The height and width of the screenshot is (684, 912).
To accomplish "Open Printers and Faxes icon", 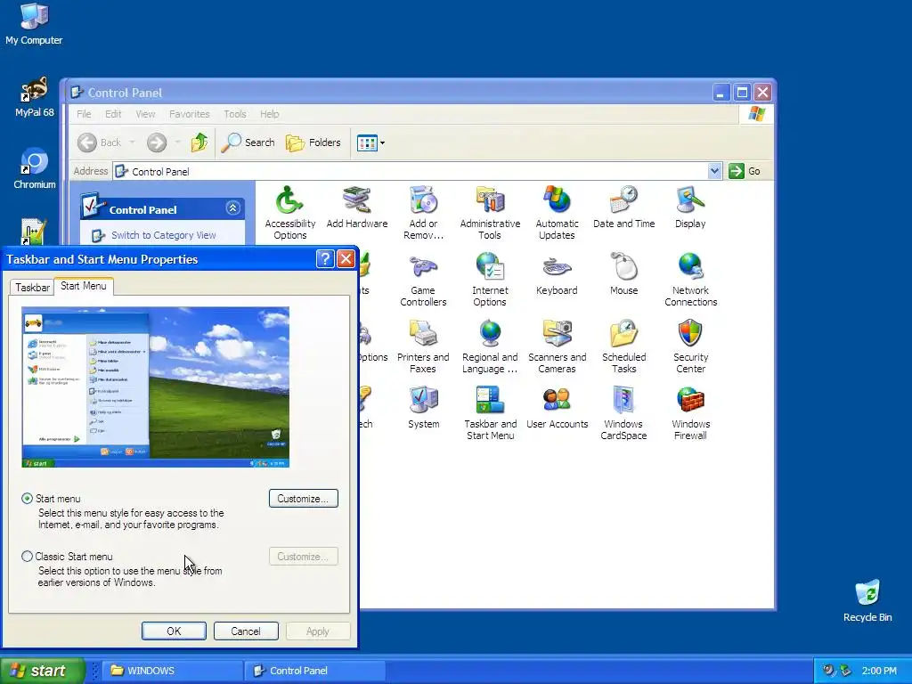I will [423, 346].
